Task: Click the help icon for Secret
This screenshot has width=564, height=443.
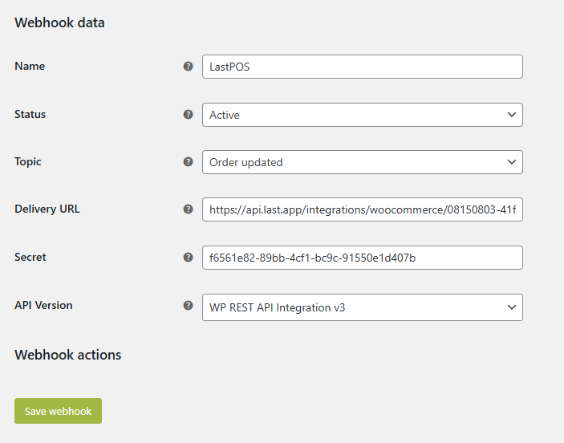Action: tap(188, 258)
